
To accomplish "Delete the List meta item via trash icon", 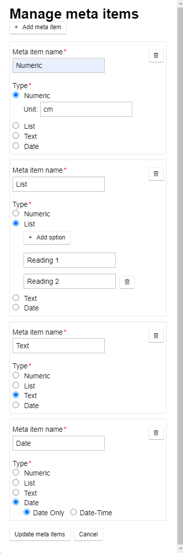I will (156, 174).
